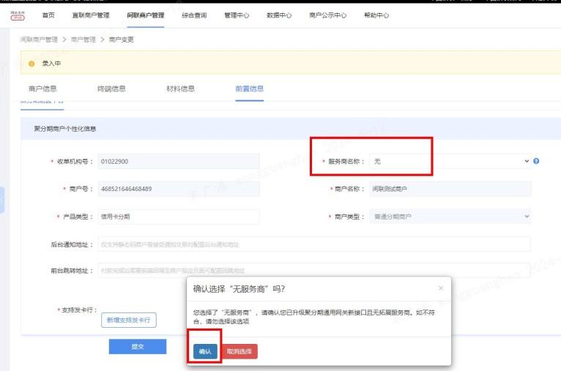Click the blue help icon beside 服务商名称

536,161
